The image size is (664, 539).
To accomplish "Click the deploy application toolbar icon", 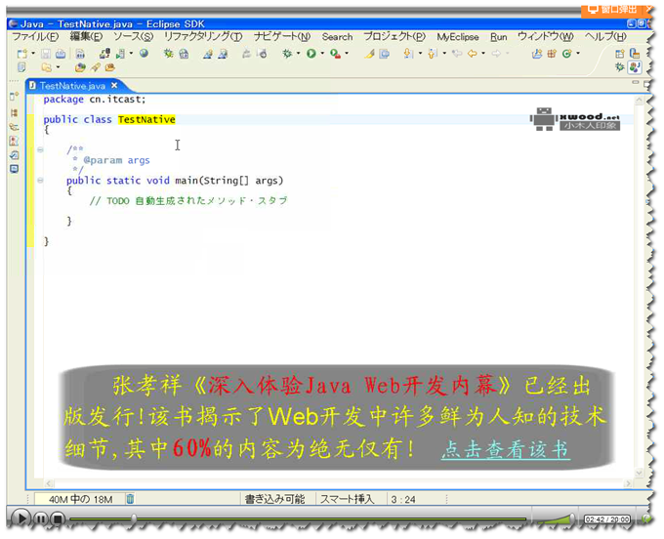I will 104,54.
